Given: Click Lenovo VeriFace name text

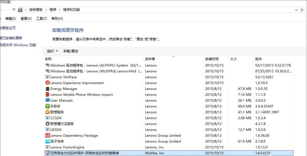Looking at the screenshot, I should (x=64, y=77).
